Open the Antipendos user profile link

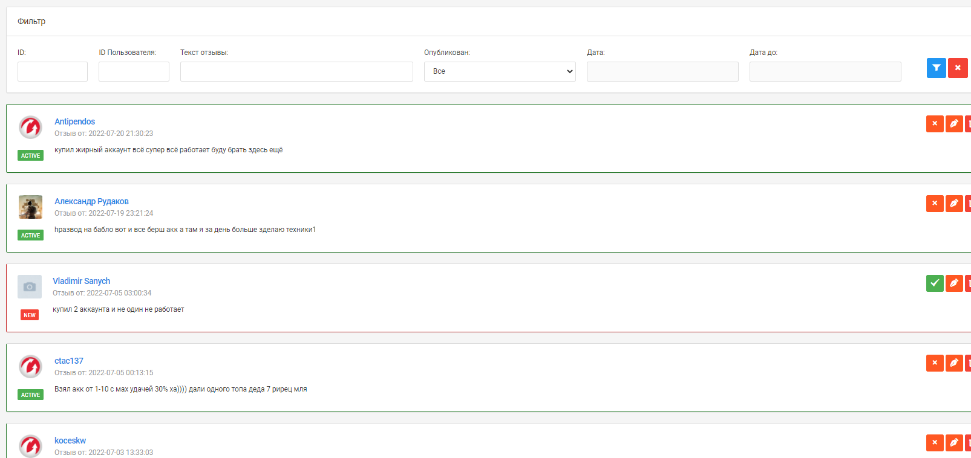(x=74, y=121)
